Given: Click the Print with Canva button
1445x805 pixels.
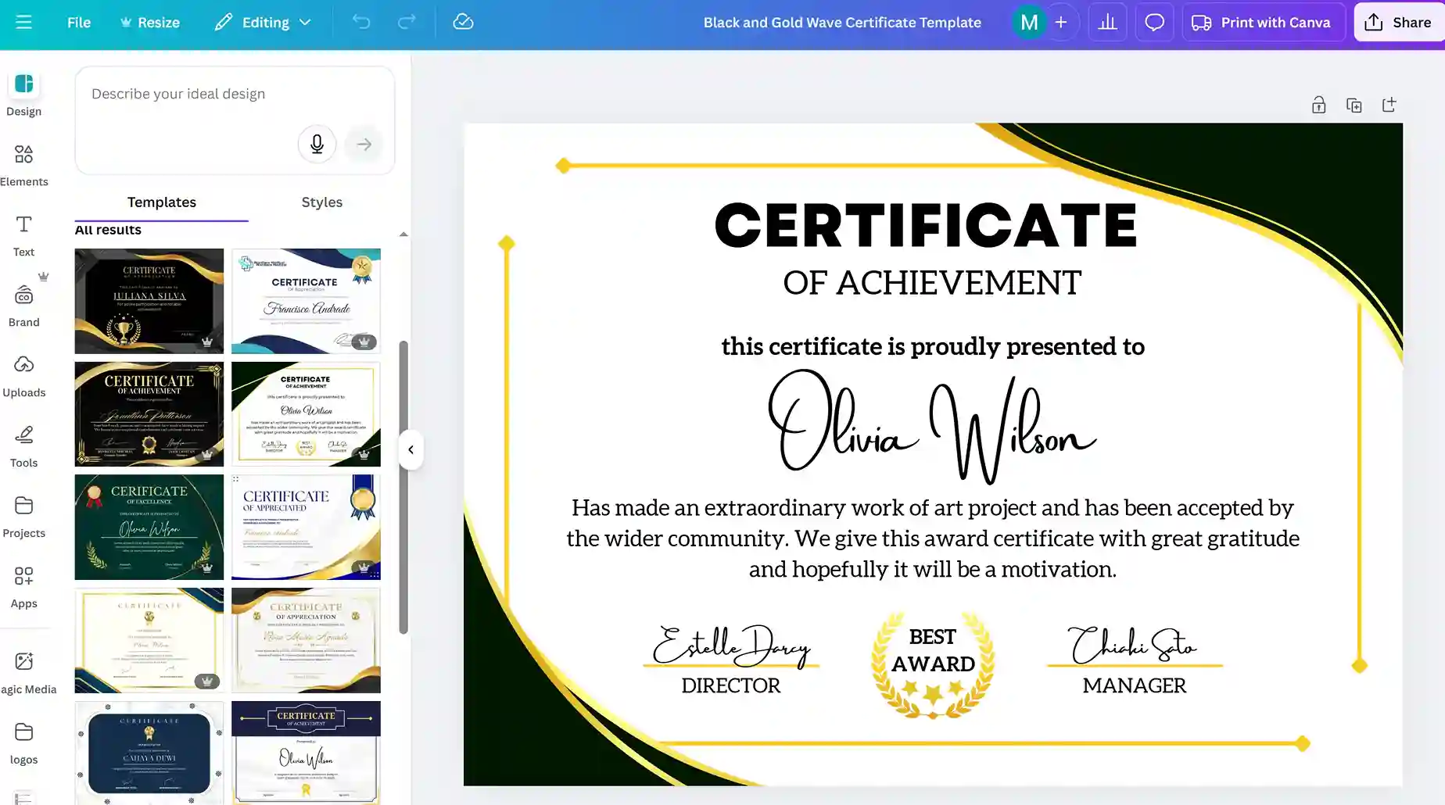Looking at the screenshot, I should coord(1263,22).
